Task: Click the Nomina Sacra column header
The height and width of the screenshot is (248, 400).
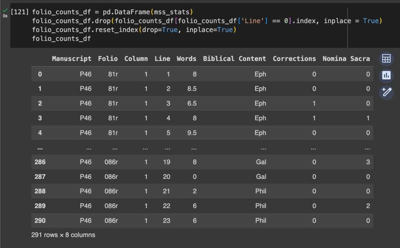Action: click(346, 59)
